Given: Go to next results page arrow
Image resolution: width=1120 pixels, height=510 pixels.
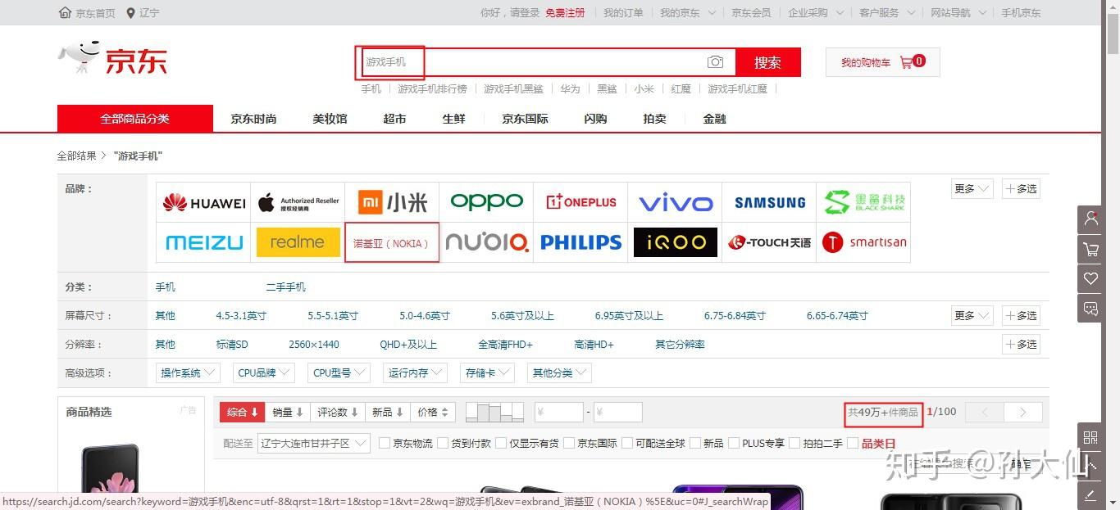Looking at the screenshot, I should pyautogui.click(x=1022, y=412).
